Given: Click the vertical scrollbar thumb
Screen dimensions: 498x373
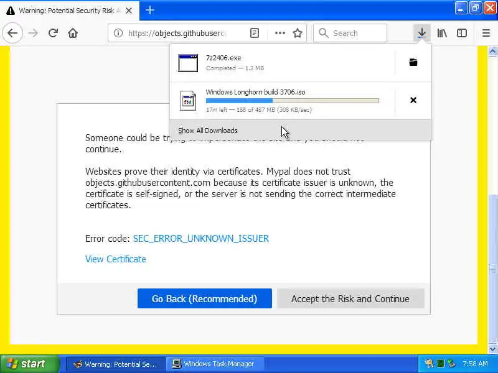Looking at the screenshot, I should (492, 269).
